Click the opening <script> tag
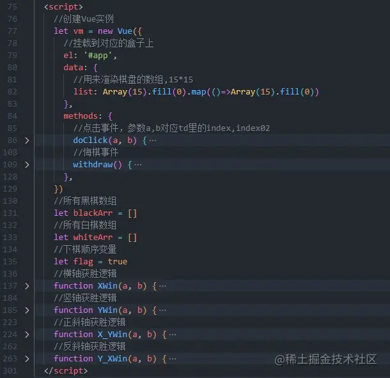 [63, 7]
